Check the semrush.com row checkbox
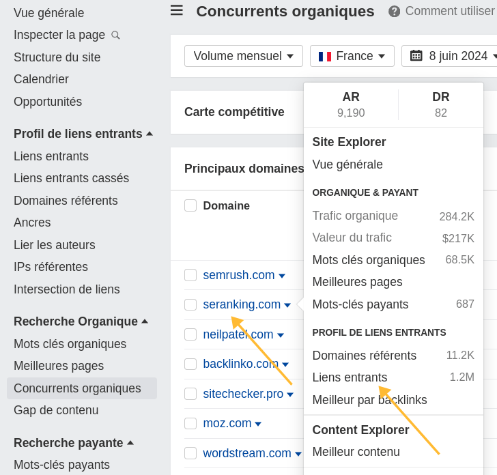The height and width of the screenshot is (475, 497). click(x=190, y=275)
